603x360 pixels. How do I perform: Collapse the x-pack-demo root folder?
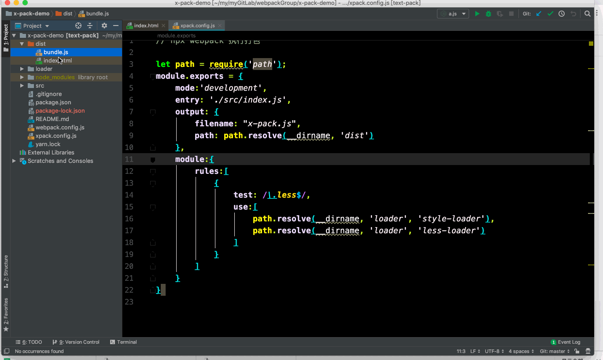(x=14, y=35)
